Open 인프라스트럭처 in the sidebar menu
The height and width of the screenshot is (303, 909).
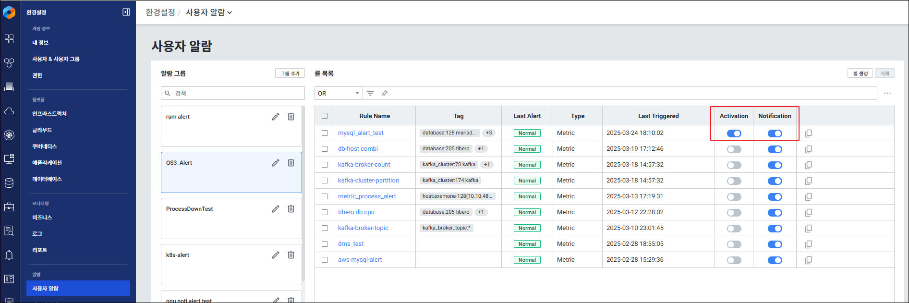pos(49,114)
